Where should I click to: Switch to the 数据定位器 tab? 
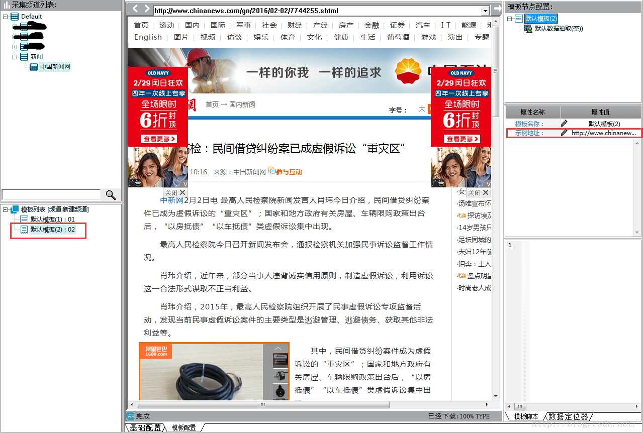coord(568,416)
